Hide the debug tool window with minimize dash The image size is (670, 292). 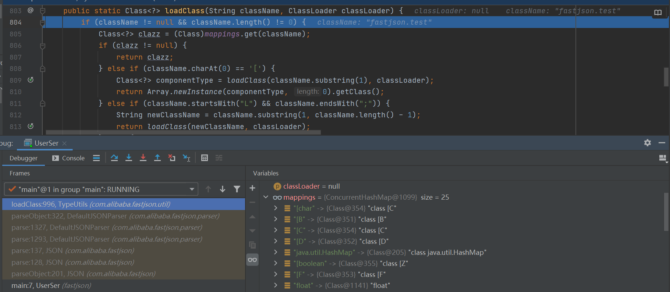point(662,143)
